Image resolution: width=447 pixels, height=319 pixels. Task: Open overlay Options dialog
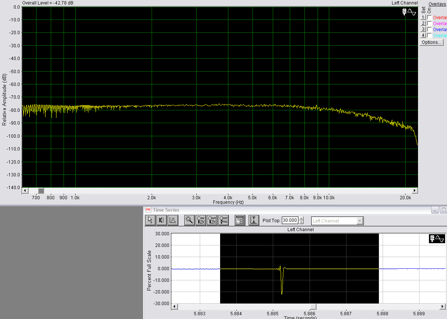431,42
